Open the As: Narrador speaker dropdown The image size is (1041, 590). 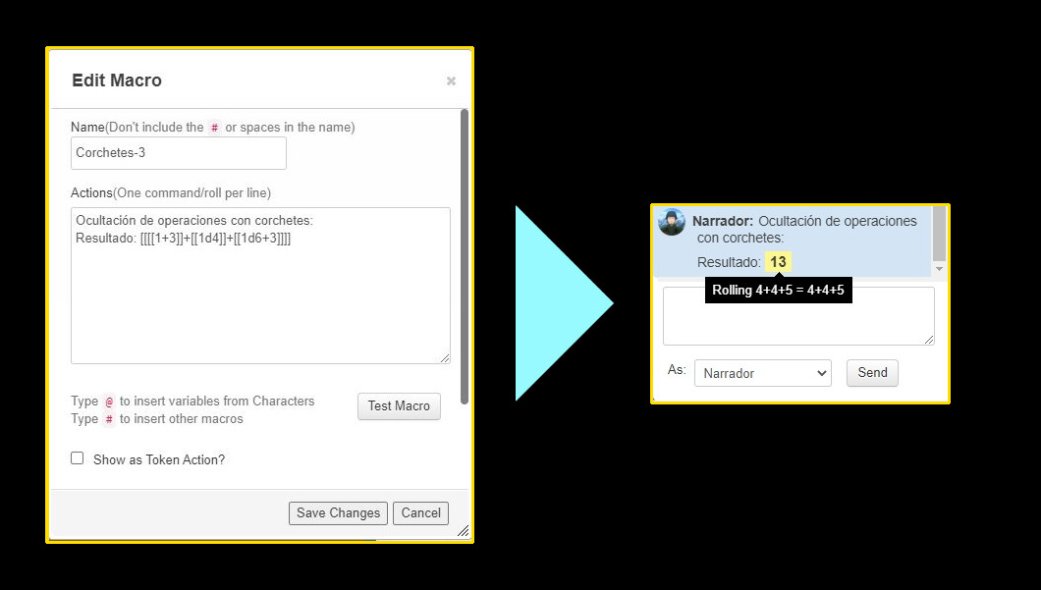tap(763, 373)
